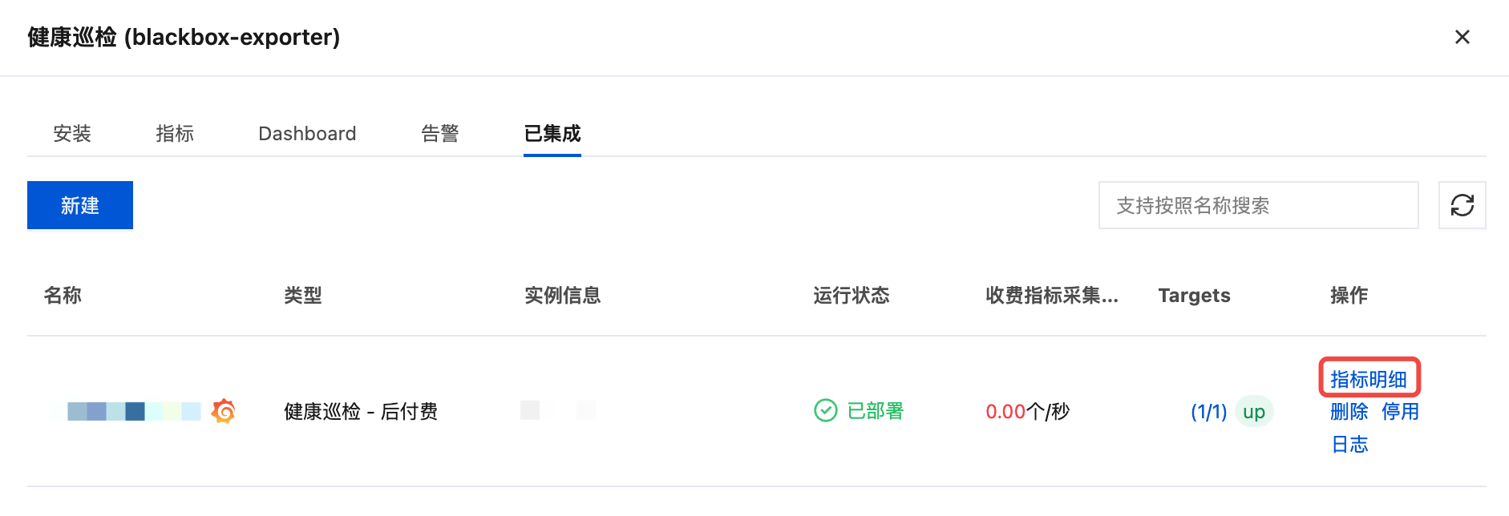1509x516 pixels.
Task: Open the 日志 link
Action: coord(1349,444)
